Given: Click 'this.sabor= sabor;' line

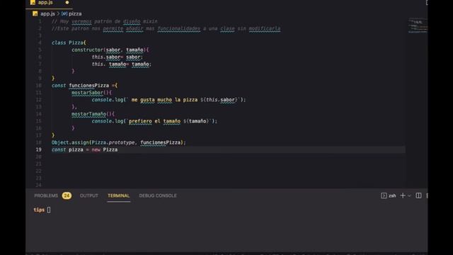Looking at the screenshot, I should (117, 57).
